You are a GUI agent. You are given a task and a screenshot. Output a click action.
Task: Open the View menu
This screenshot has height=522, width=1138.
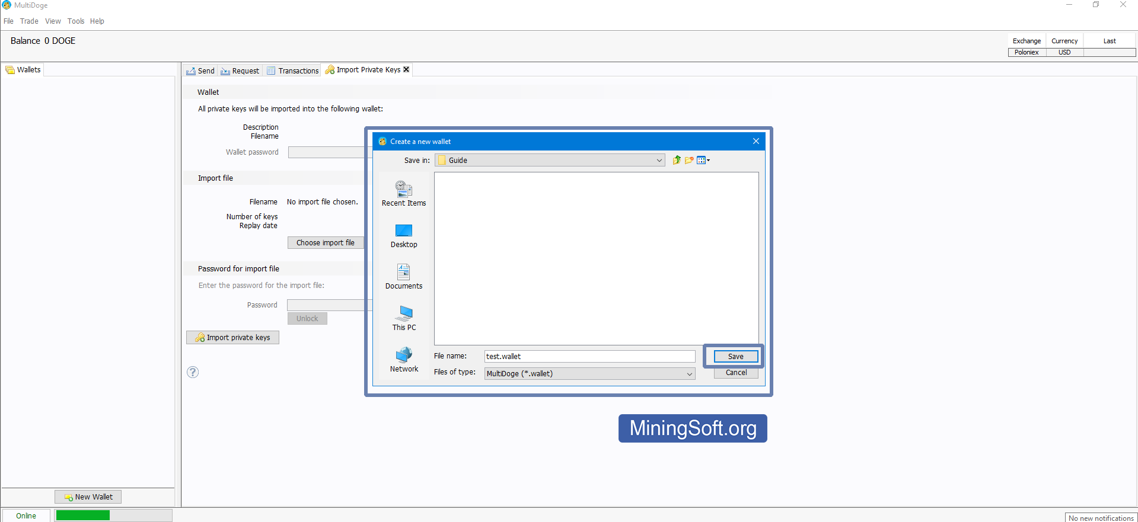[x=53, y=21]
